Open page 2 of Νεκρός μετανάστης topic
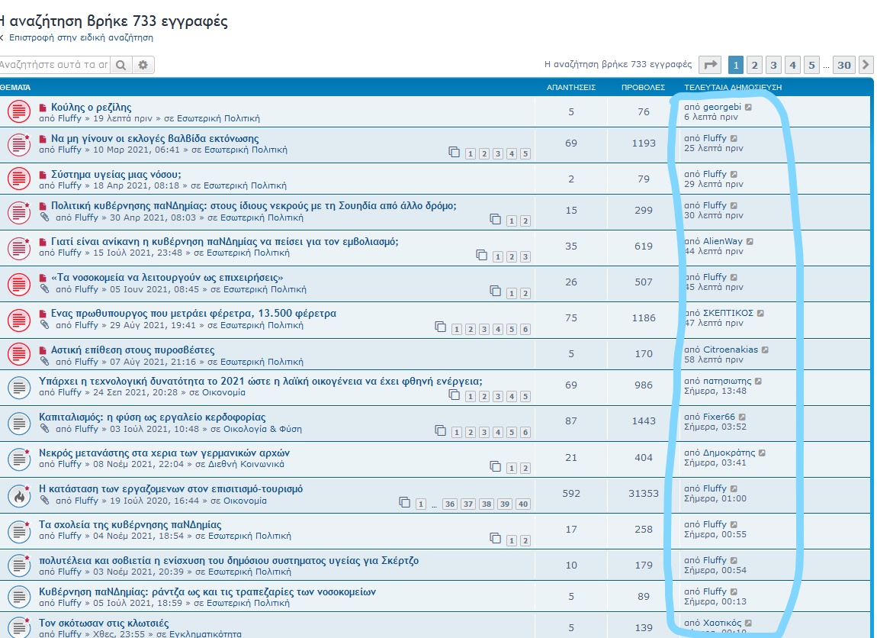877x638 pixels. pyautogui.click(x=525, y=468)
